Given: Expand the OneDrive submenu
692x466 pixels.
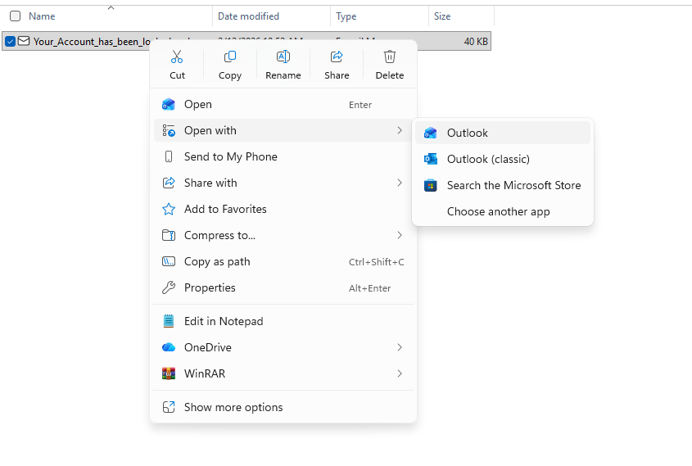Looking at the screenshot, I should pos(283,347).
